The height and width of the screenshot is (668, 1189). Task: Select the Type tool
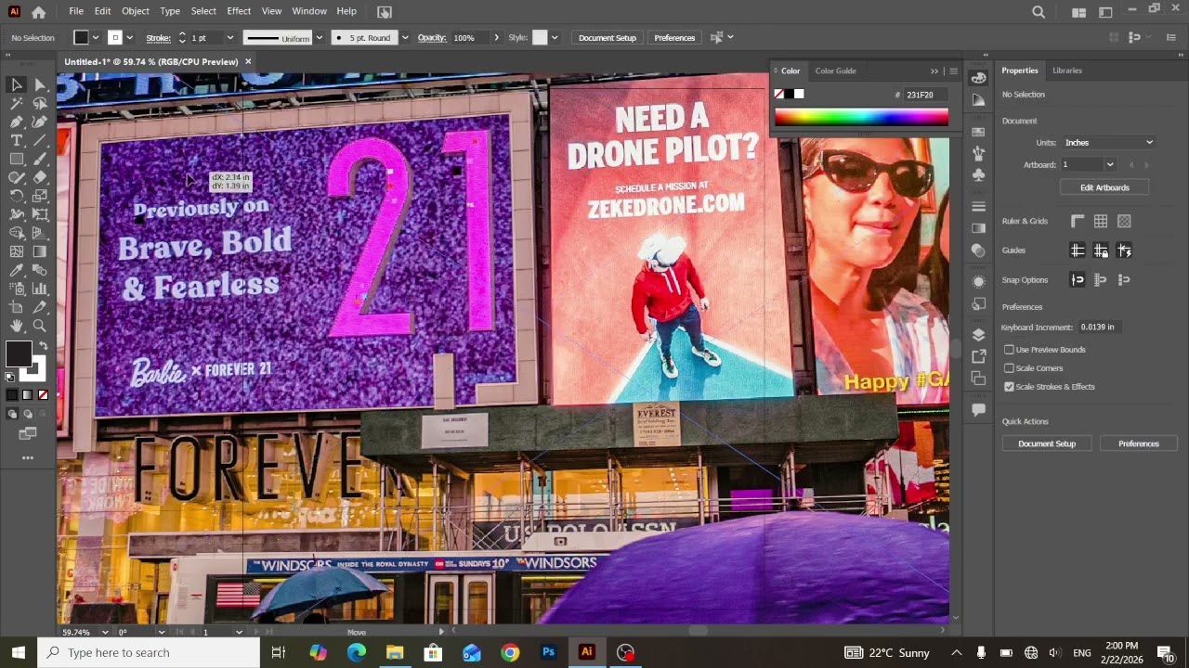(17, 140)
